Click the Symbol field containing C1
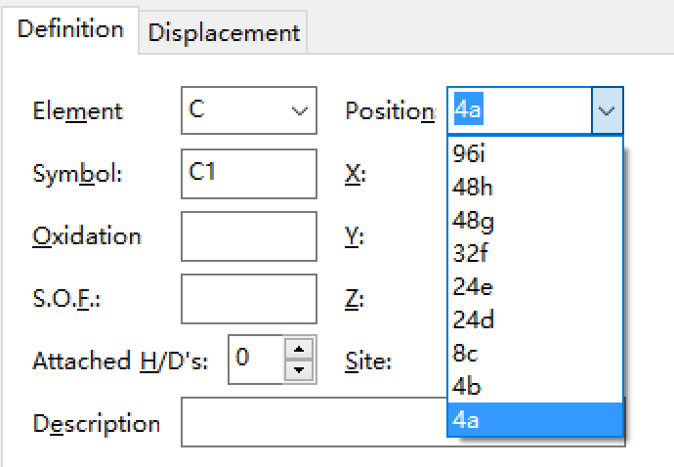Viewport: 674px width, 467px height. coord(249,174)
